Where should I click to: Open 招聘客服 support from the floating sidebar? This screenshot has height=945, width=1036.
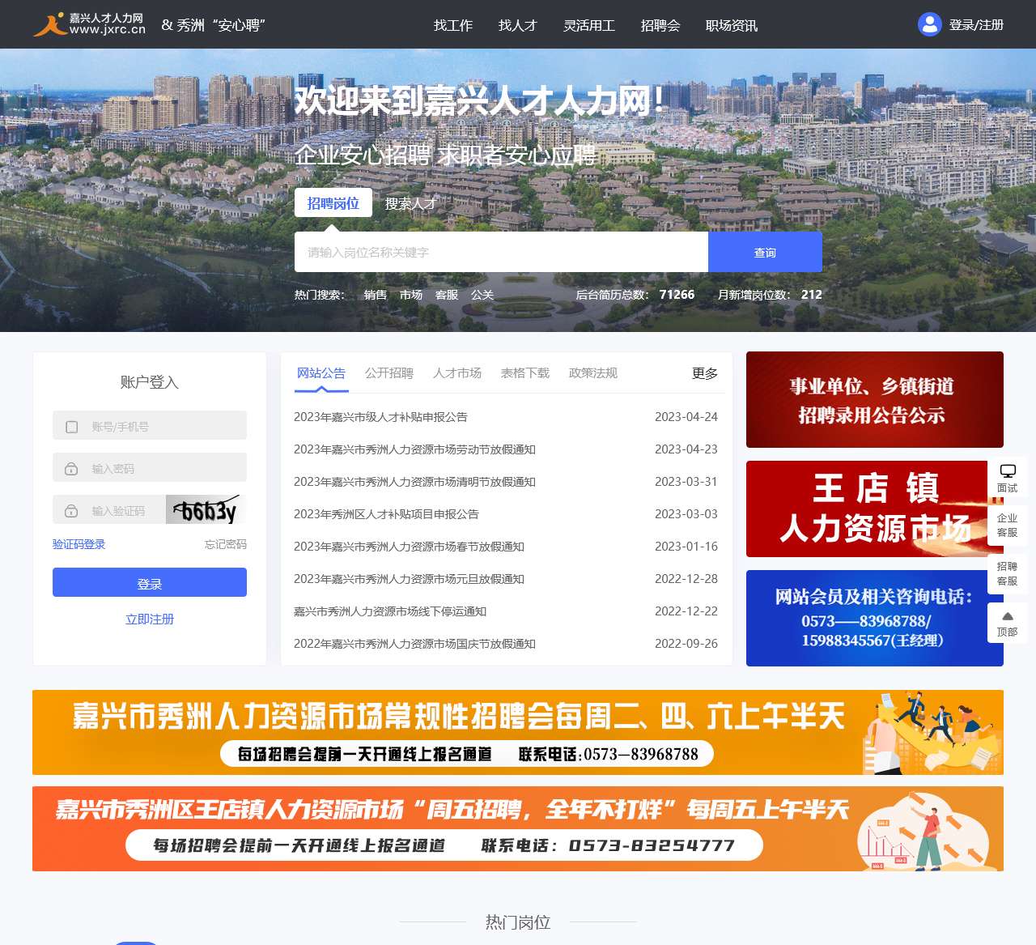(1007, 575)
